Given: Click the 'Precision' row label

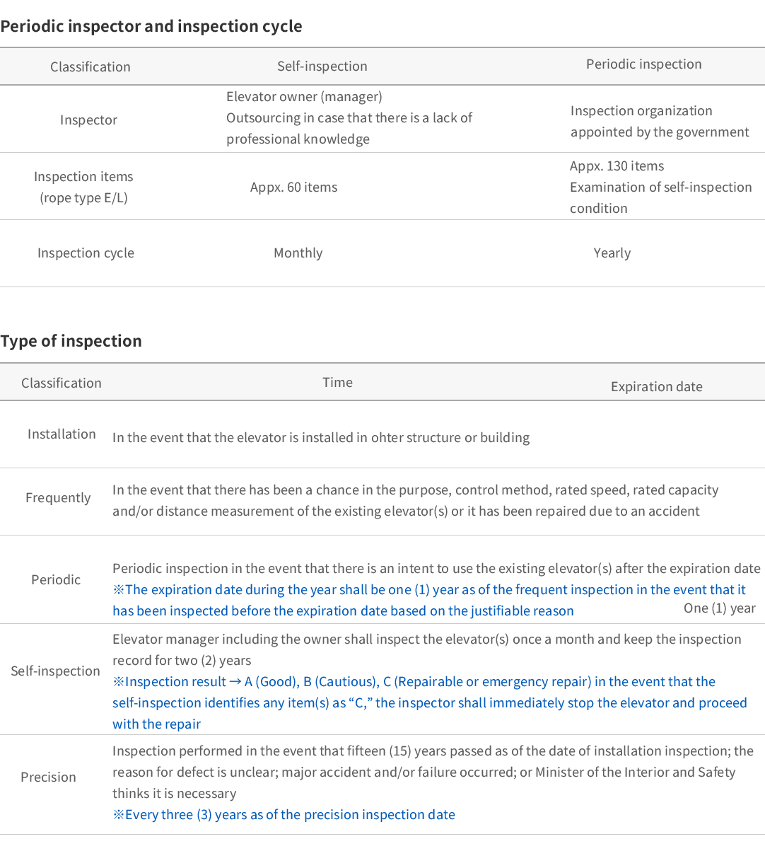Looking at the screenshot, I should 48,777.
